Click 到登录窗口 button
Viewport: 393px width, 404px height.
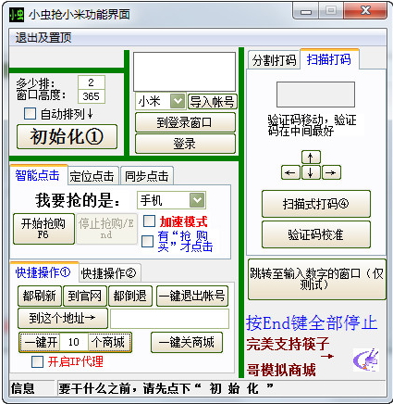point(185,122)
